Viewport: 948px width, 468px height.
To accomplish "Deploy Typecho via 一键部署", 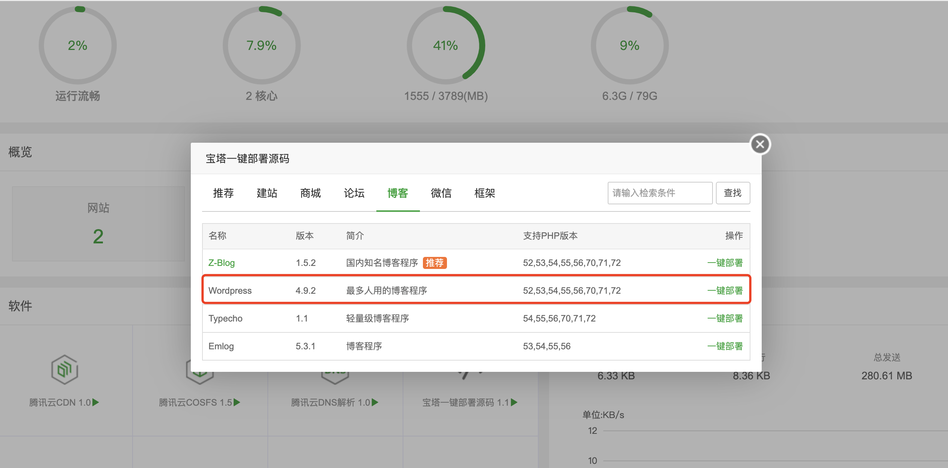I will pos(725,318).
